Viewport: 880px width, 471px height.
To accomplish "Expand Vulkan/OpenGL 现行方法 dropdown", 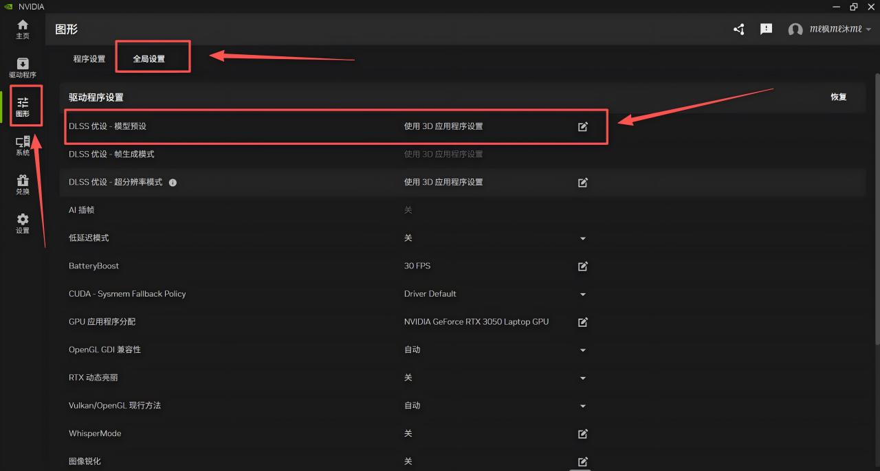I will [583, 406].
